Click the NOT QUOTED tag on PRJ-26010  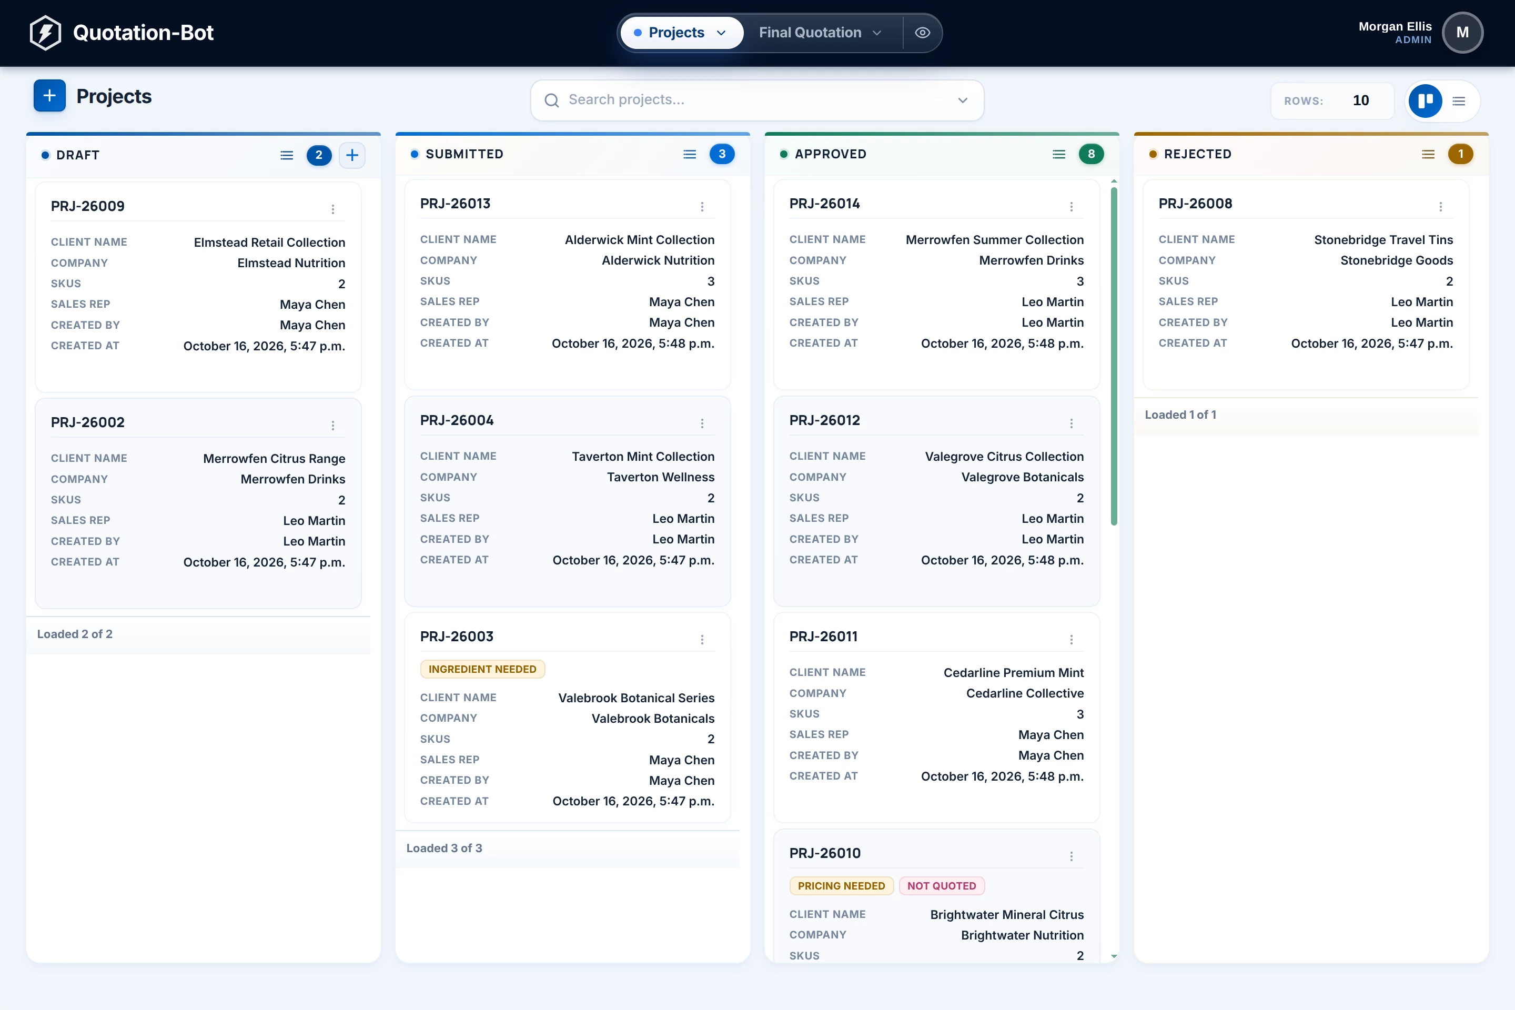click(x=941, y=886)
